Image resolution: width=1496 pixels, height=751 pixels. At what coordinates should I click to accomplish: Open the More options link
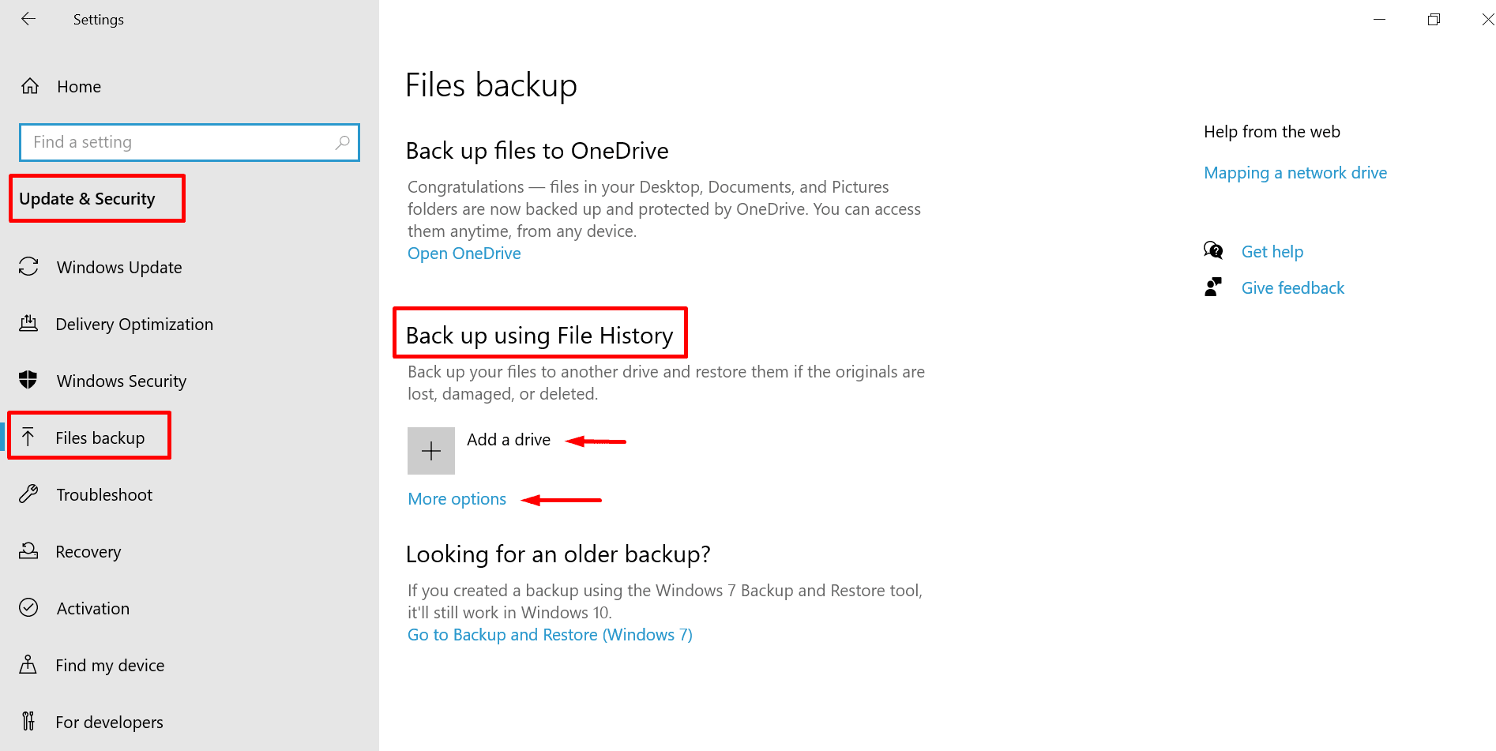pos(457,499)
